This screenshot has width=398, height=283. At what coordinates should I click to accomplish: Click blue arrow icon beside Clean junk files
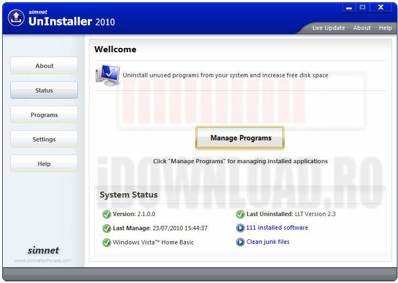coord(240,242)
